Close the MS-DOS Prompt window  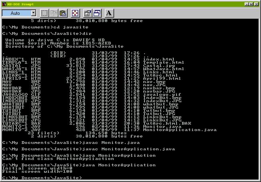[256, 4]
